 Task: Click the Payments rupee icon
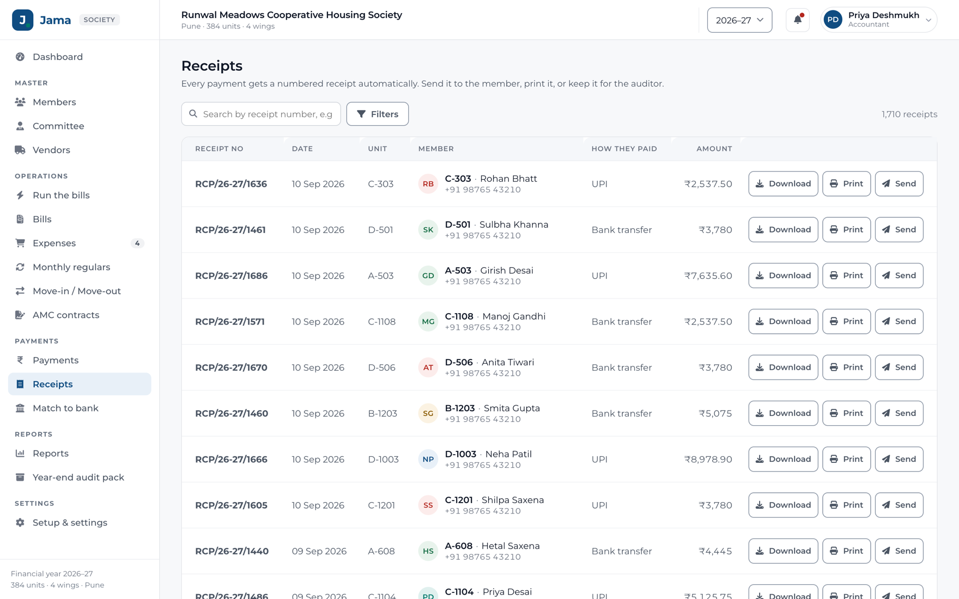click(20, 360)
